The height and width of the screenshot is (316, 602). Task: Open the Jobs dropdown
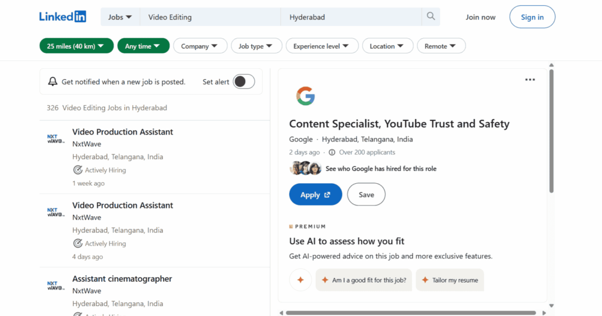[120, 17]
